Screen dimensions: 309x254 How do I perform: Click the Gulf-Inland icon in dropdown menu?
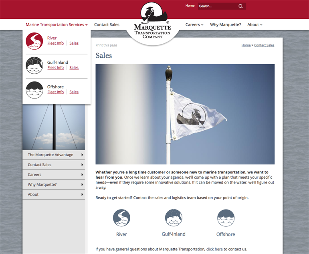point(34,65)
